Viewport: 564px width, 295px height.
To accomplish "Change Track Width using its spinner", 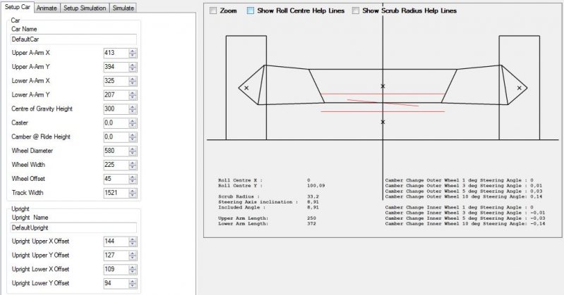I will tap(132, 192).
